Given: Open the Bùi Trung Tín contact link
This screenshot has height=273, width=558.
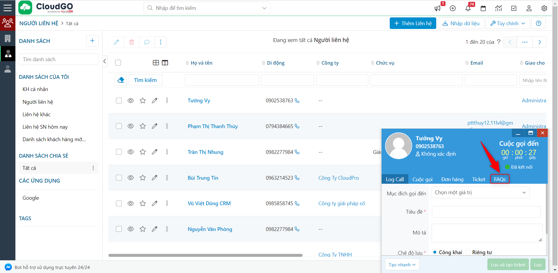Looking at the screenshot, I should pyautogui.click(x=203, y=178).
